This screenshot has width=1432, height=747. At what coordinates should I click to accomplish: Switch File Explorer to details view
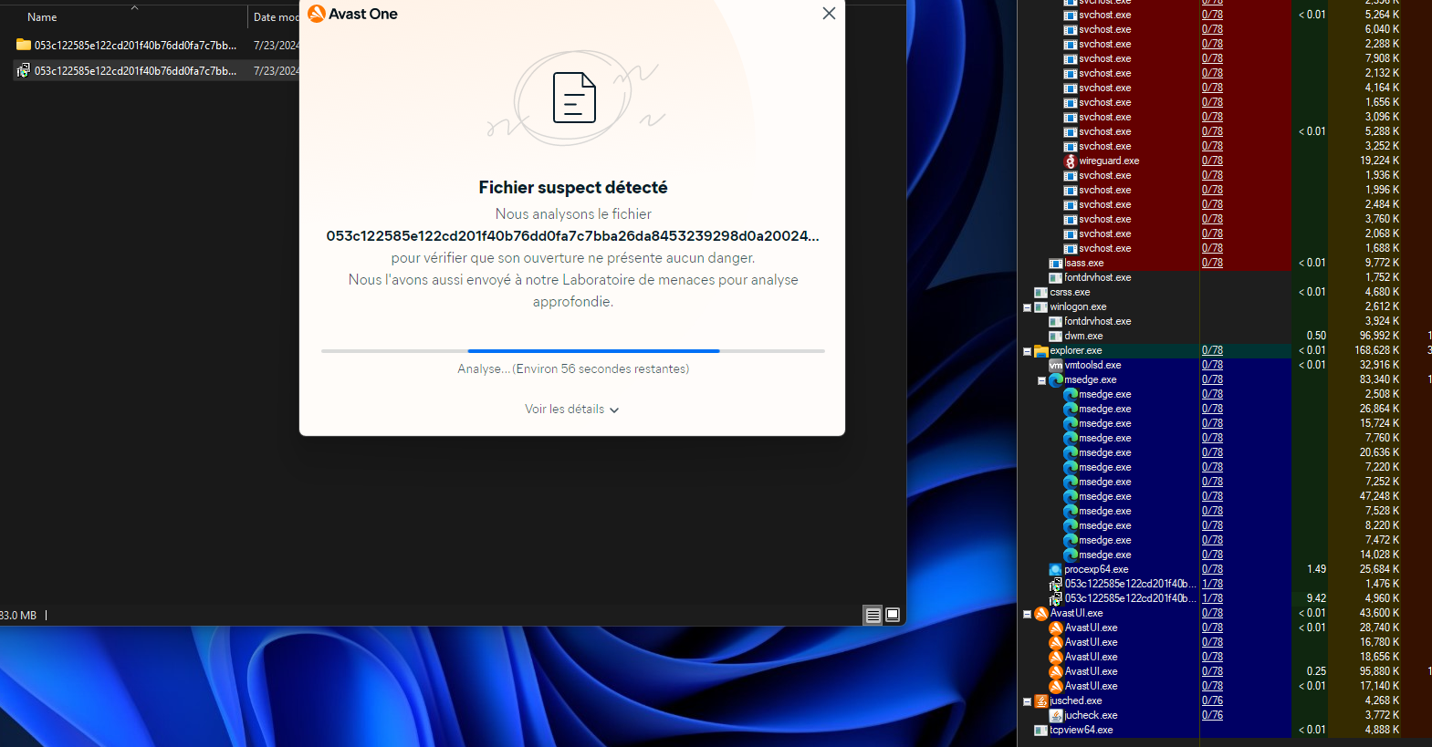(x=873, y=615)
